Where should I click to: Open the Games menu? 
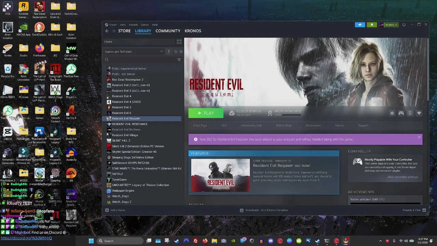[x=145, y=25]
